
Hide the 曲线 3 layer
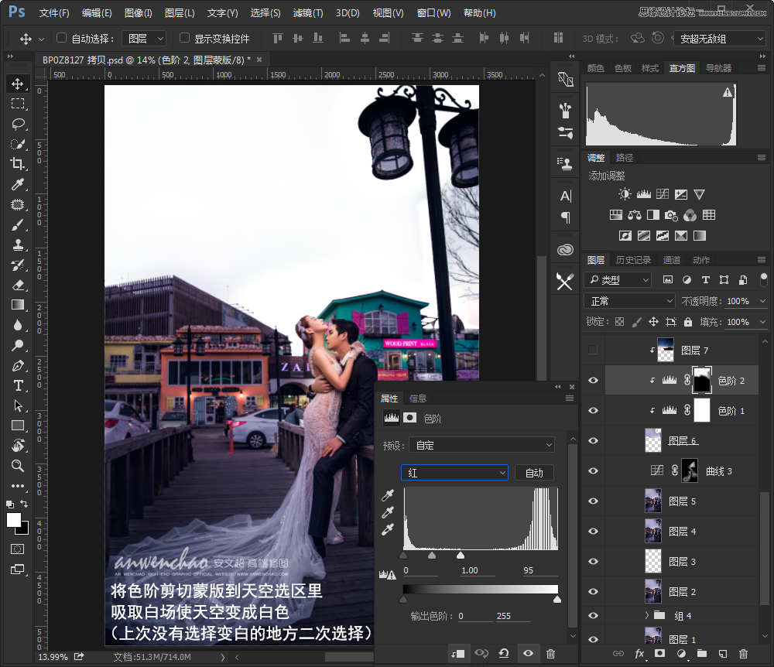pyautogui.click(x=594, y=470)
